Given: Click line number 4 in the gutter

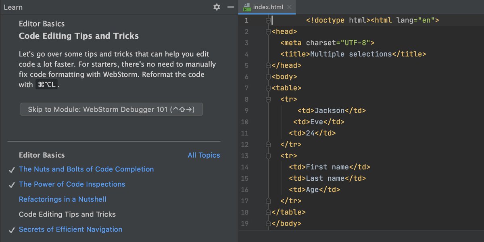Looking at the screenshot, I should pos(246,54).
